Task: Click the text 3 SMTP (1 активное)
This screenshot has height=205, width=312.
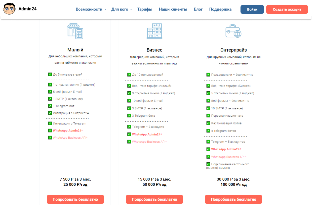Action: pos(147,108)
